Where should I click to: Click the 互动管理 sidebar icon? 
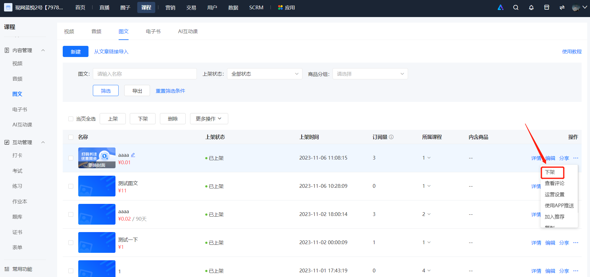[7, 142]
